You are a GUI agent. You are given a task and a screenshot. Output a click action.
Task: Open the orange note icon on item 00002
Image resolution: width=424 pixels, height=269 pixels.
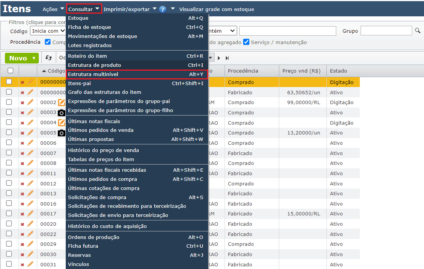61,103
